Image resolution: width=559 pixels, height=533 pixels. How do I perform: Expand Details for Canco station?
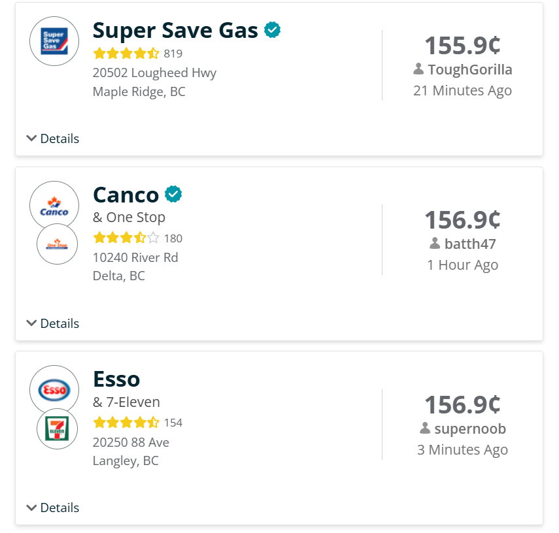[53, 323]
